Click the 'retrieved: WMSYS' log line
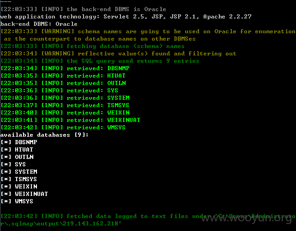The height and width of the screenshot is (231, 296). [x=63, y=128]
